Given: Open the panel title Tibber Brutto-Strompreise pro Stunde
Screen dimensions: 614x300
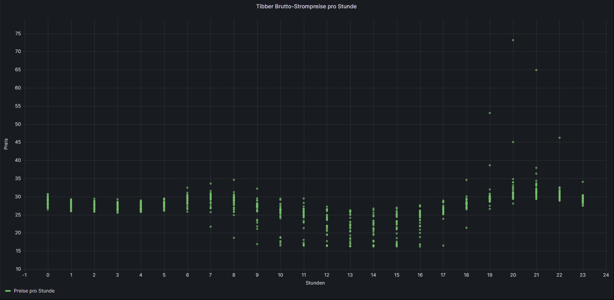Looking at the screenshot, I should [306, 6].
